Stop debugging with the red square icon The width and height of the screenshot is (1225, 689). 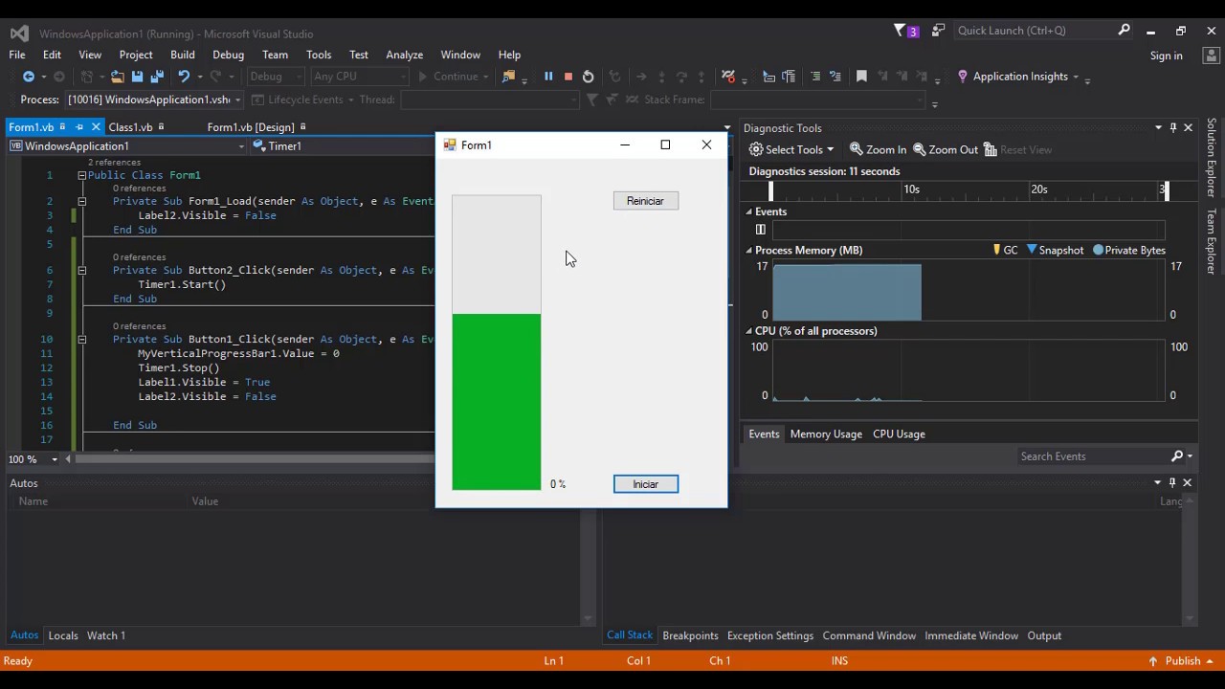click(x=568, y=77)
